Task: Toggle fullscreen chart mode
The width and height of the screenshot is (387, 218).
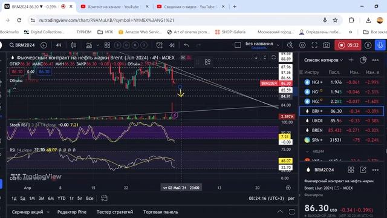Action: 314,45
